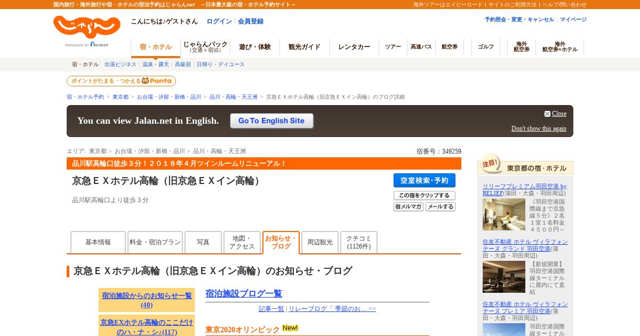
Task: Select the 海外航空券 tab
Action: pyautogui.click(x=522, y=47)
